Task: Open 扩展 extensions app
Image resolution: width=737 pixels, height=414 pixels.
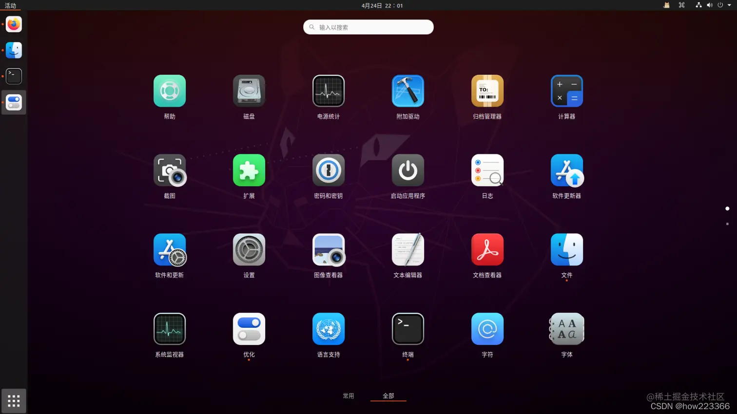Action: [x=249, y=170]
